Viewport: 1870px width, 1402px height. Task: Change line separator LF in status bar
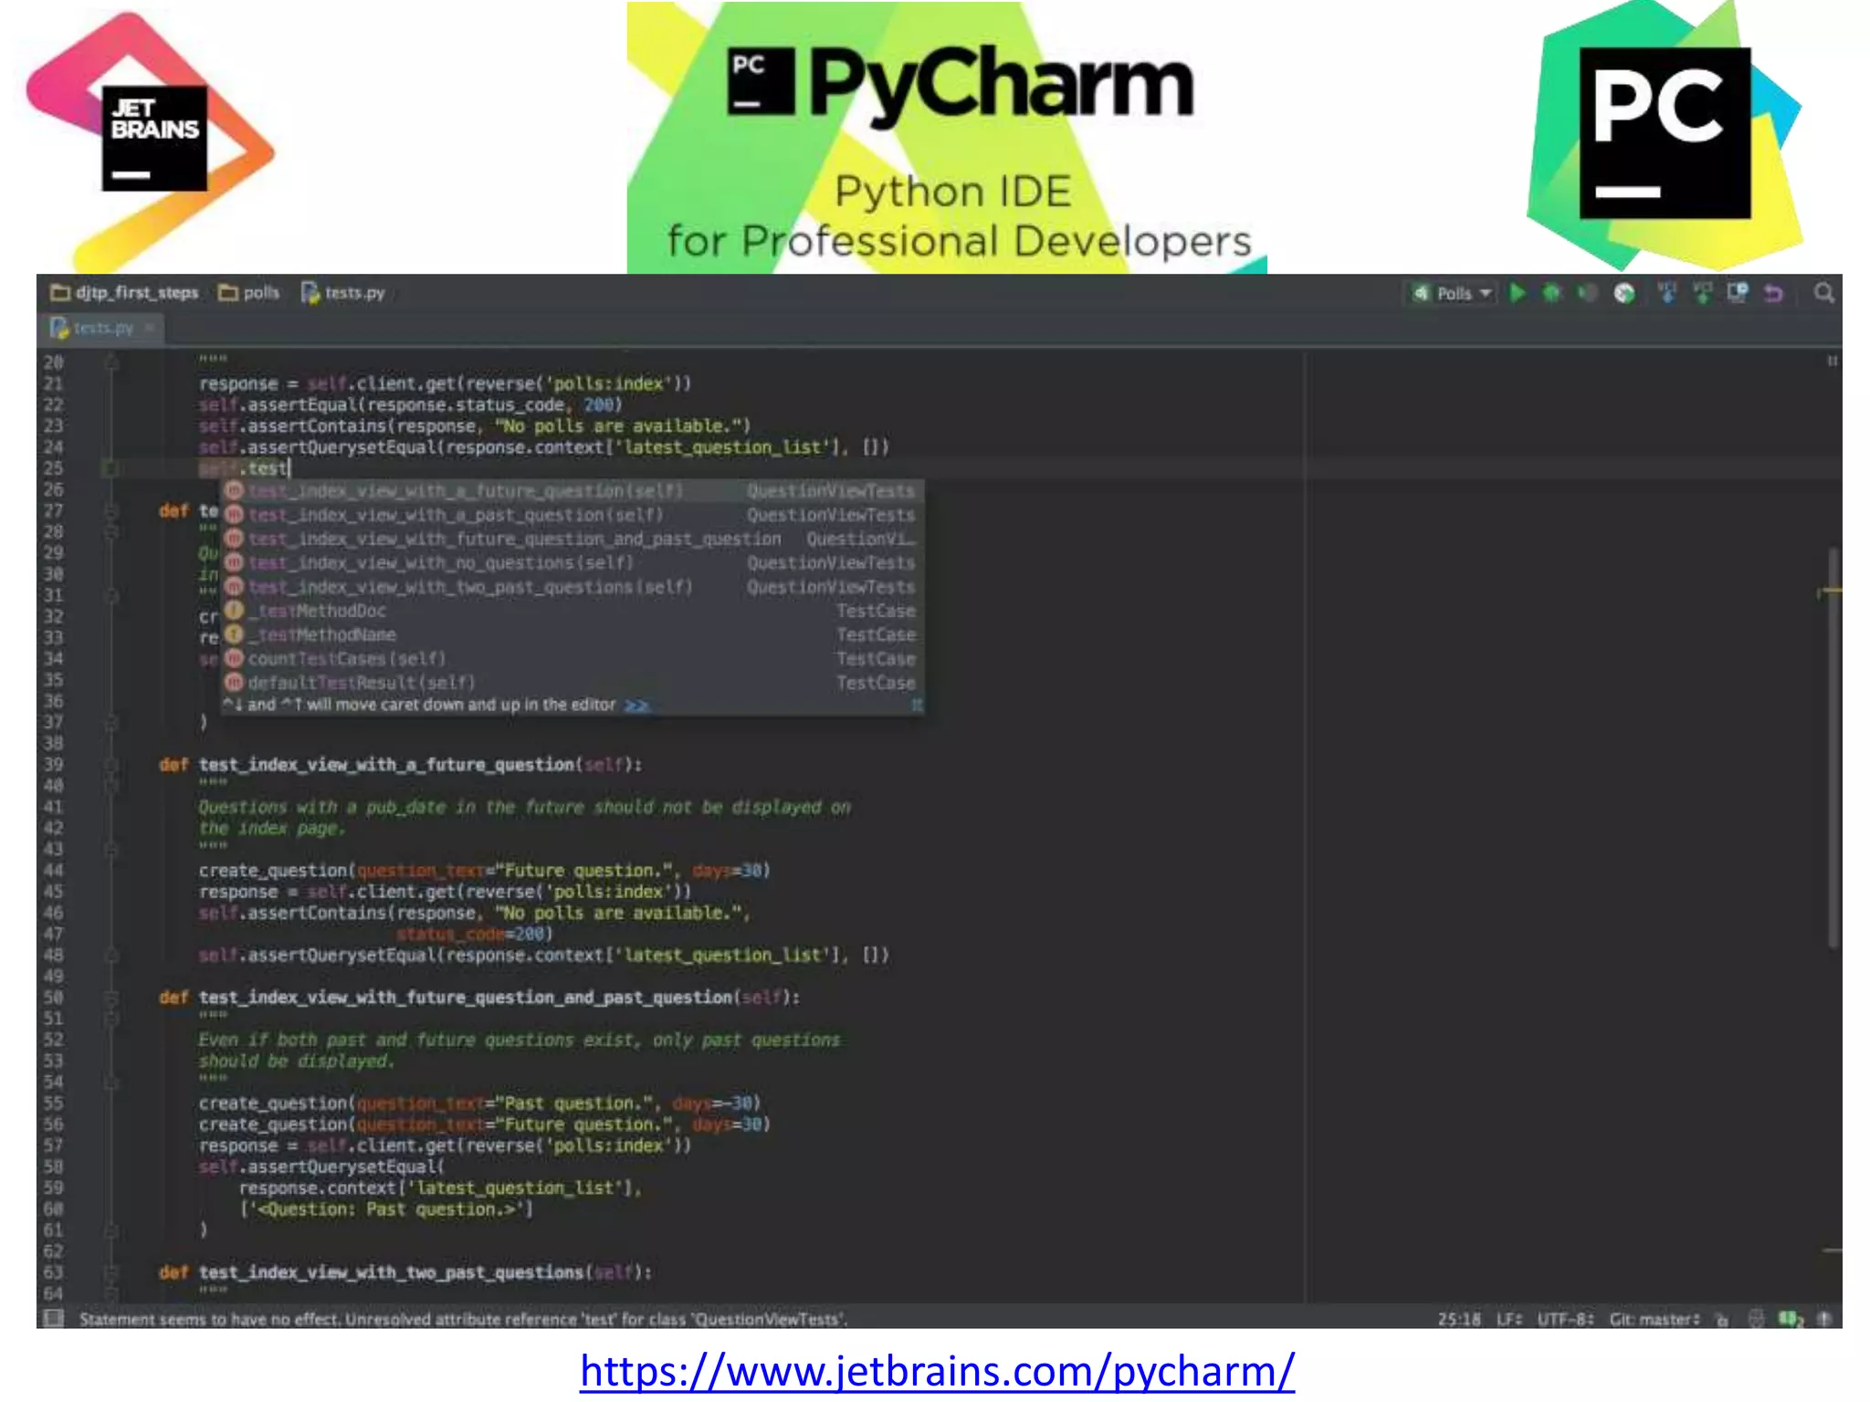[x=1509, y=1319]
